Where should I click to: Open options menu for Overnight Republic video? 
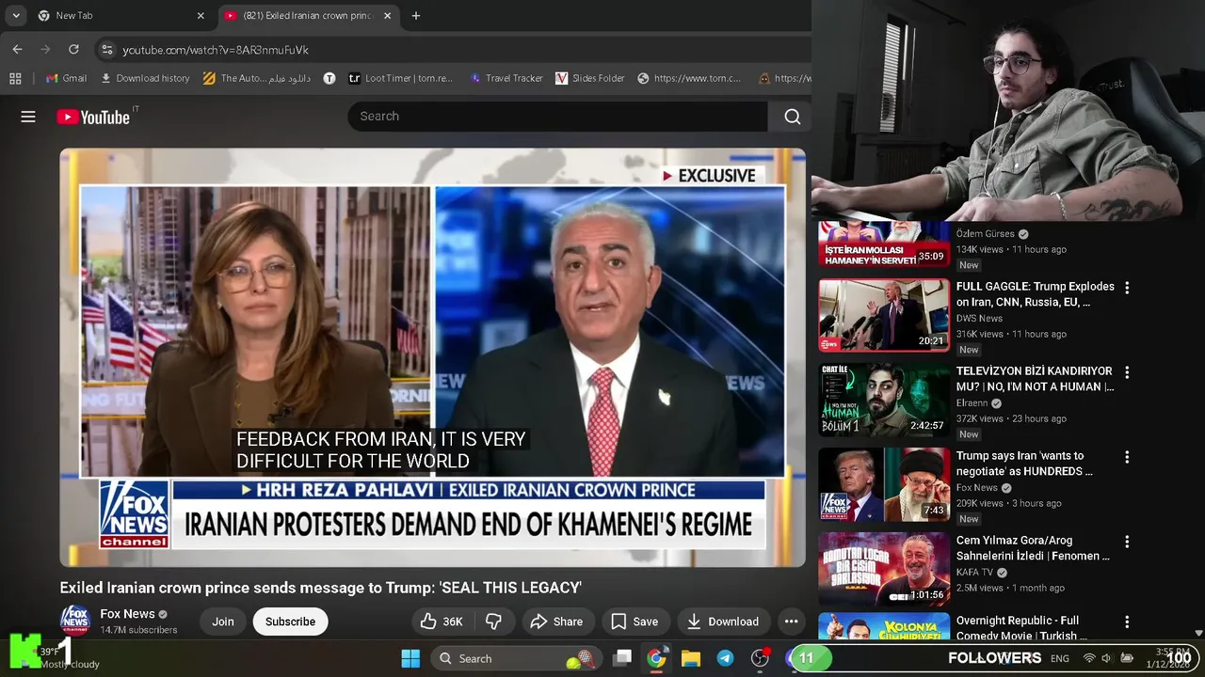click(x=1127, y=622)
